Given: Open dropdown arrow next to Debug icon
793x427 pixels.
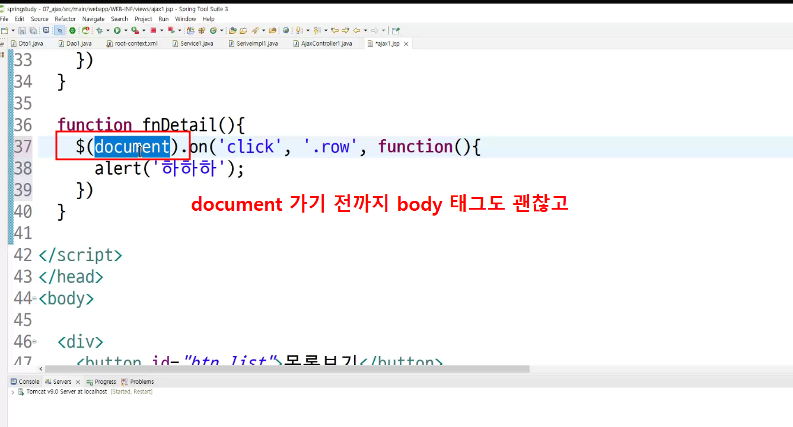Looking at the screenshot, I should pos(108,30).
